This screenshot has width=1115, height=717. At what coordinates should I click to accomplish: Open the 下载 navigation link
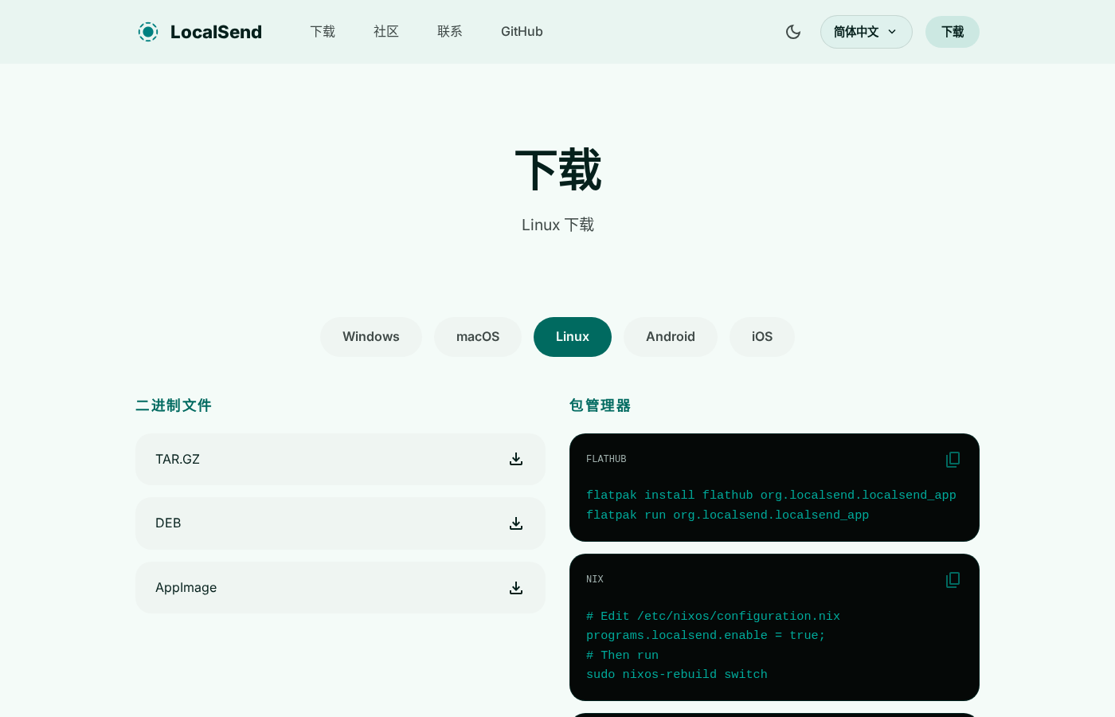click(323, 32)
